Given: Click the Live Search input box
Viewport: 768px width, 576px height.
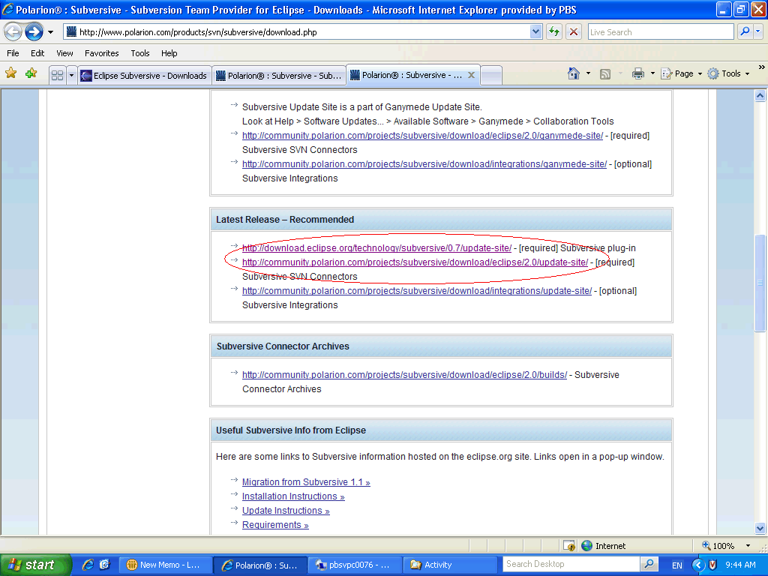Looking at the screenshot, I should tap(660, 32).
